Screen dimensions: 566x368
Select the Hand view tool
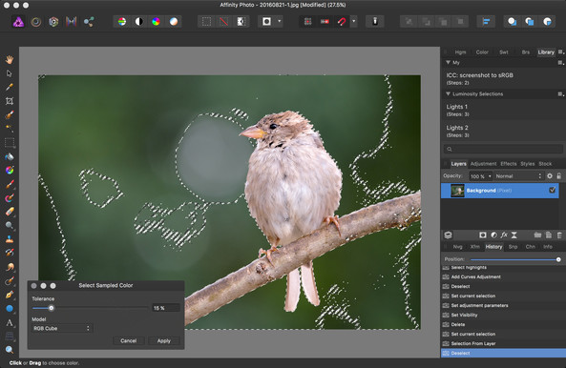pos(10,59)
